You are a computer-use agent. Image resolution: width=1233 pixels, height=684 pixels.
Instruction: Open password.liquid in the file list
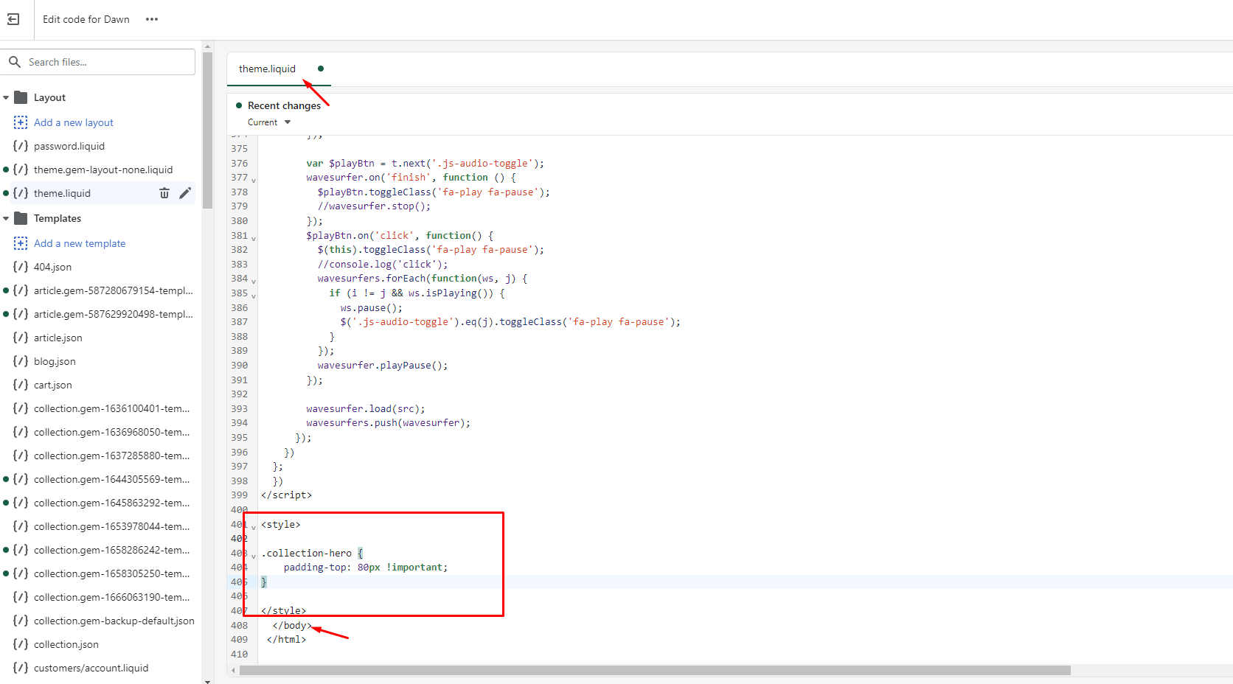point(69,146)
